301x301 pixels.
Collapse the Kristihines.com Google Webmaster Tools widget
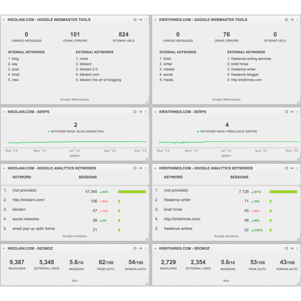(155, 20)
